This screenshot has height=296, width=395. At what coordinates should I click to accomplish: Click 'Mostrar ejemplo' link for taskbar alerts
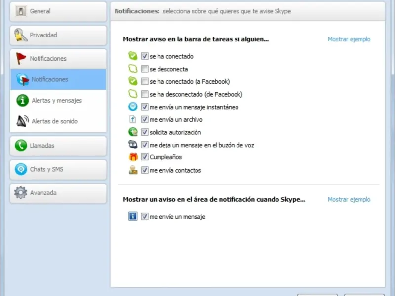pyautogui.click(x=349, y=39)
